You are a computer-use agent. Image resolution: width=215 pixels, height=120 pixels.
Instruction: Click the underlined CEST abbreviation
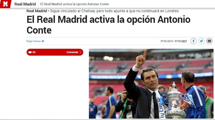[184, 41]
